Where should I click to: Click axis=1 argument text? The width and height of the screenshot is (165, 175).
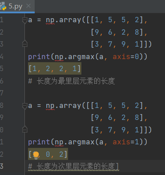coord(126,142)
